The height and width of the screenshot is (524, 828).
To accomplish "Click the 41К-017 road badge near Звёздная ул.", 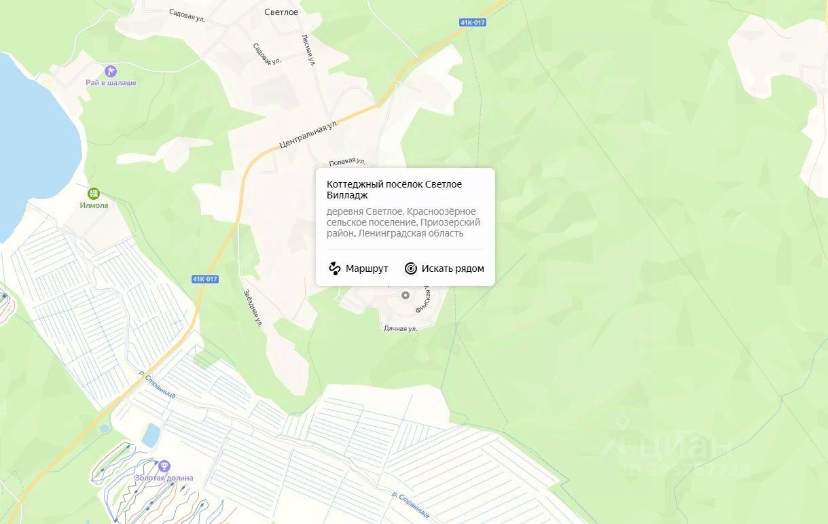I will pyautogui.click(x=204, y=279).
